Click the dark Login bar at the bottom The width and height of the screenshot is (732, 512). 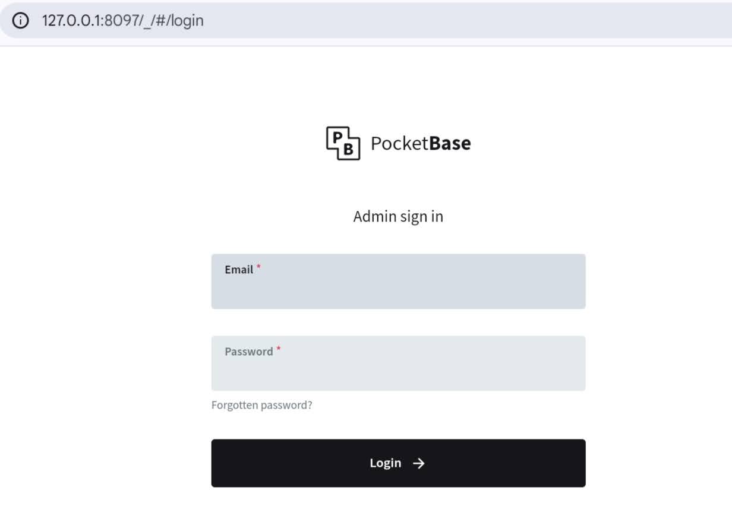[x=398, y=463]
